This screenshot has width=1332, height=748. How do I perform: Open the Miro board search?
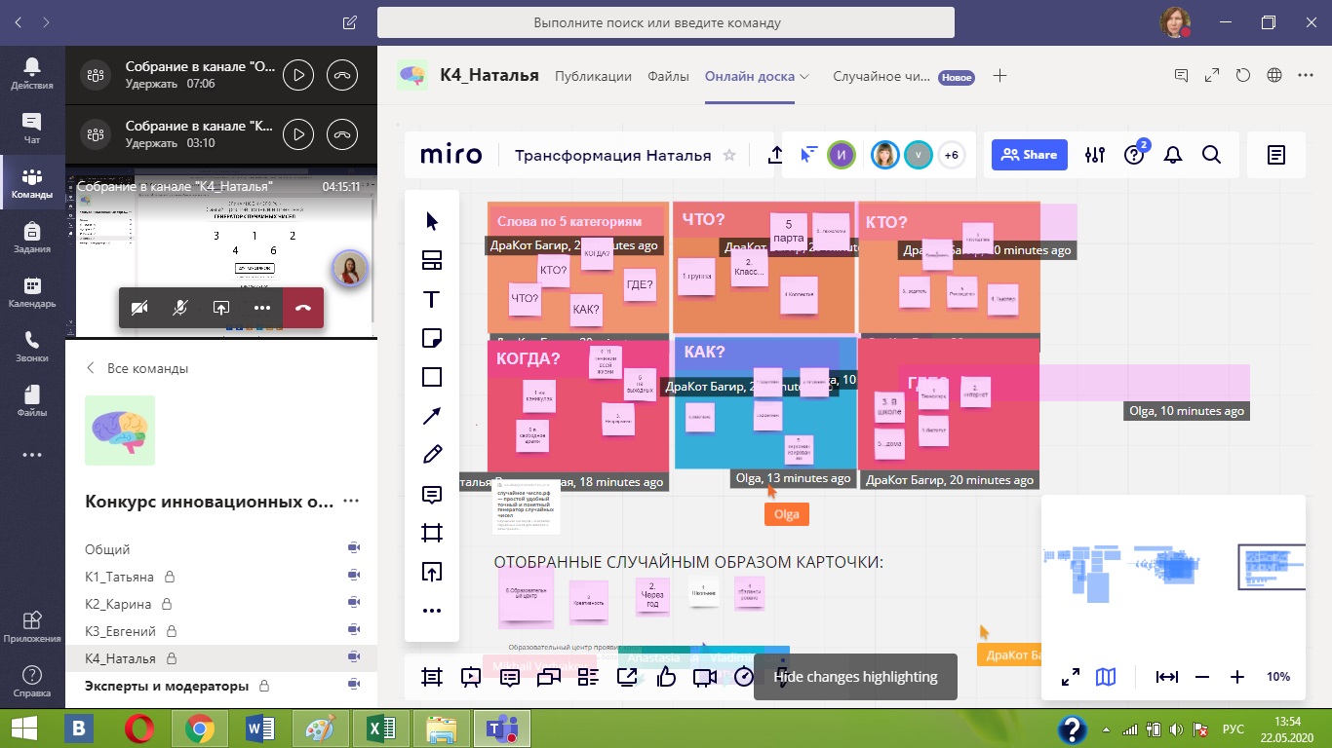(x=1211, y=155)
